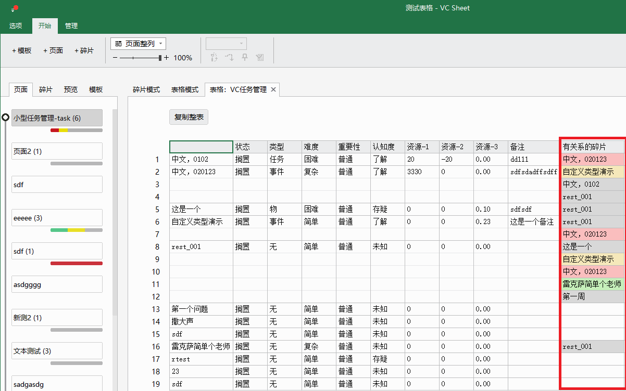Close the 表格: VC任务管理 tab

point(273,89)
